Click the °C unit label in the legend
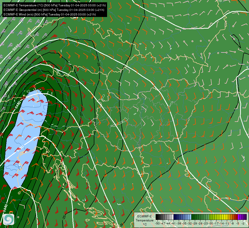The width and height of the screenshot is (249, 228). tap(145, 224)
